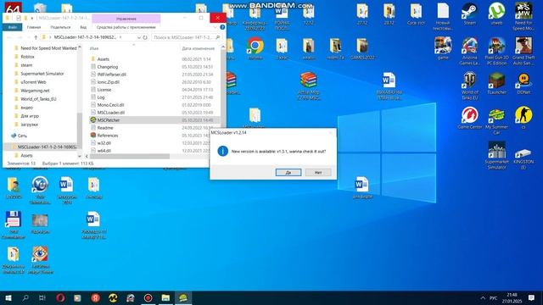The height and width of the screenshot is (305, 543).
Task: Select the w32.dll file
Action: [x=104, y=143]
